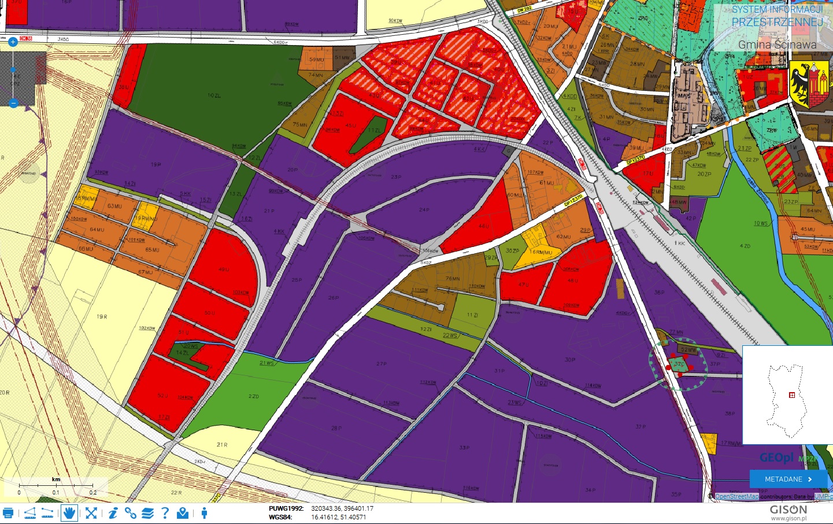Click the print map icon
Screen dimensions: 833x524
coord(8,513)
